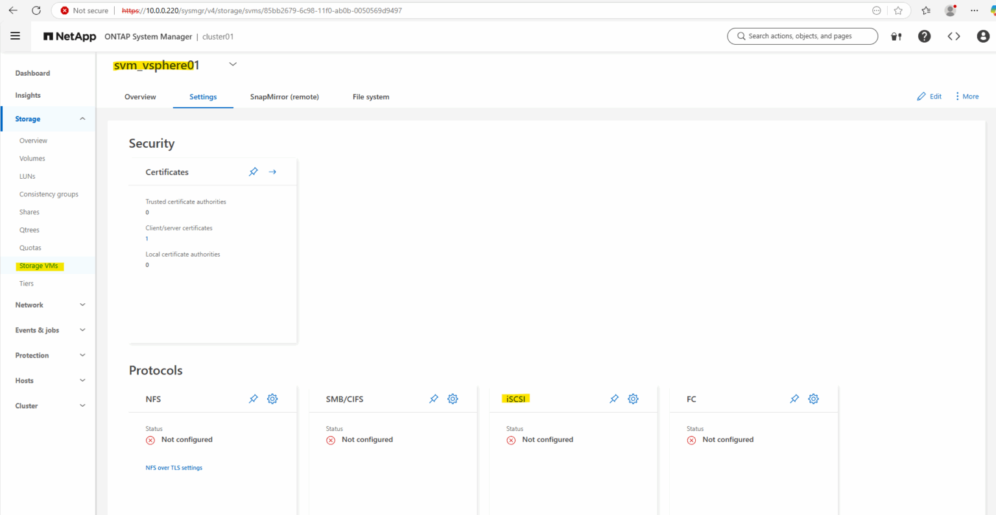
Task: Open the hamburger navigation menu
Action: pos(15,36)
